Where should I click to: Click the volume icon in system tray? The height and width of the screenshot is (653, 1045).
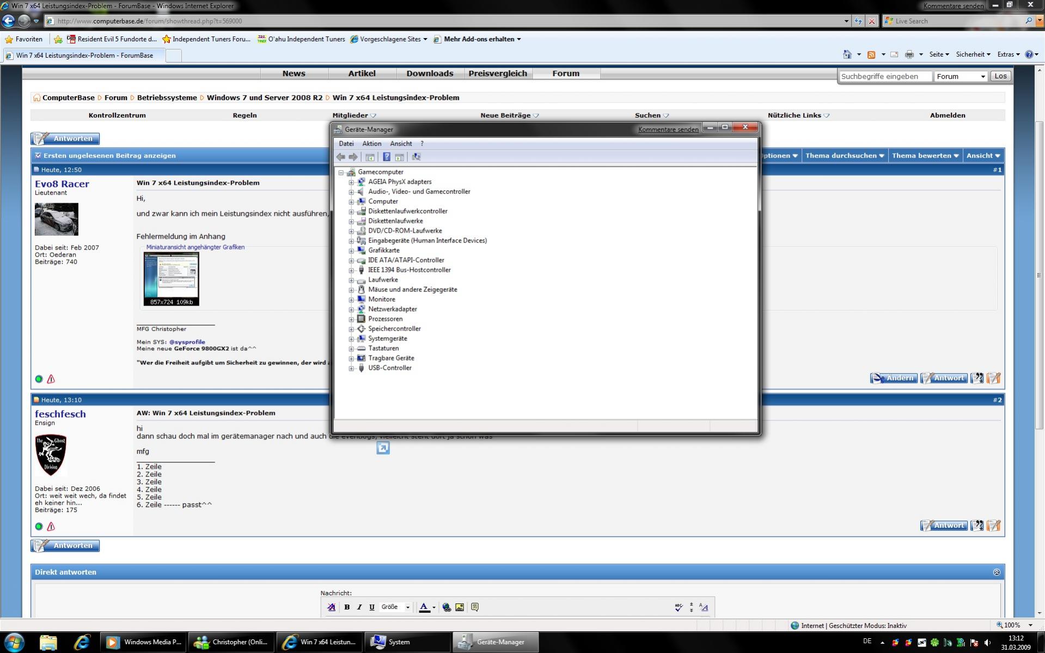click(x=988, y=643)
